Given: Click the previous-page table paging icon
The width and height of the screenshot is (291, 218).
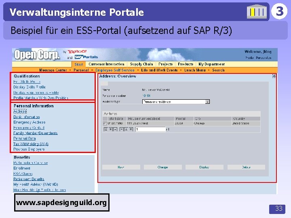Looking at the screenshot, I should click(110, 129).
